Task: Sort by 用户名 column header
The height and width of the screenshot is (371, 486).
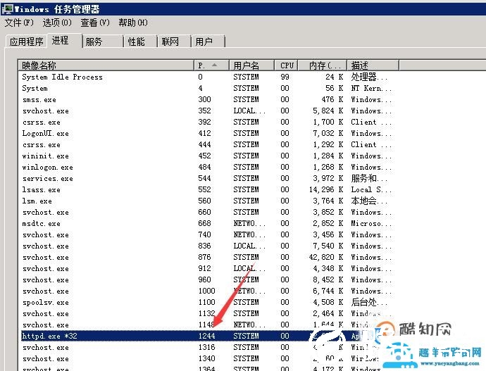Action: point(251,65)
